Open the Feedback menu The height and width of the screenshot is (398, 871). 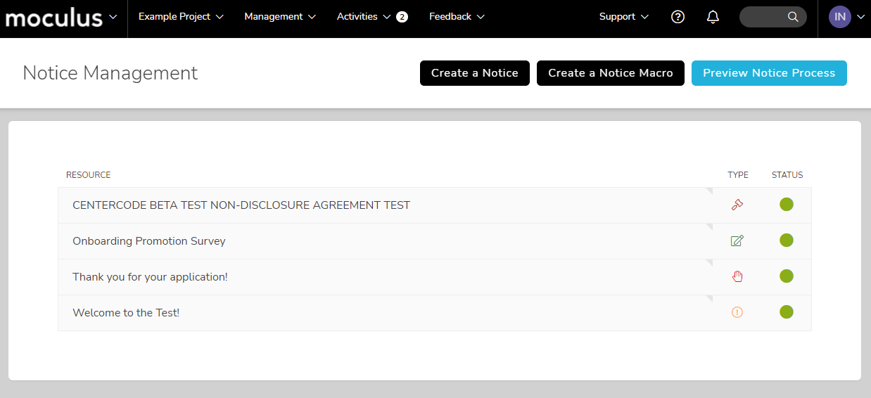(457, 17)
